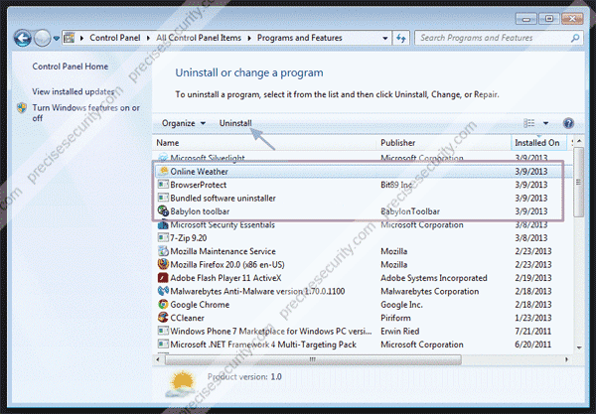The height and width of the screenshot is (414, 596).
Task: Click the vertical scrollbar thumb
Action: click(578, 183)
